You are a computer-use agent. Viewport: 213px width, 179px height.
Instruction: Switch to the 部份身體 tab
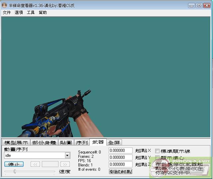click(x=44, y=143)
